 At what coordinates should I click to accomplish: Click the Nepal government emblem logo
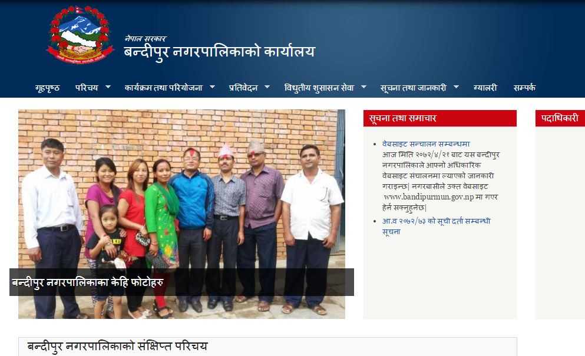(80, 35)
